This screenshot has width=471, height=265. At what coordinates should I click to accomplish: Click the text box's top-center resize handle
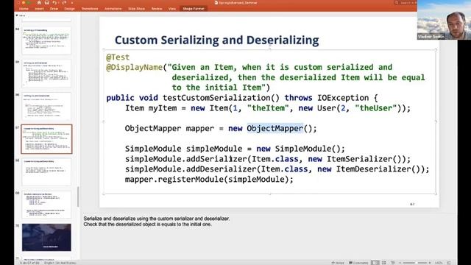270,49
